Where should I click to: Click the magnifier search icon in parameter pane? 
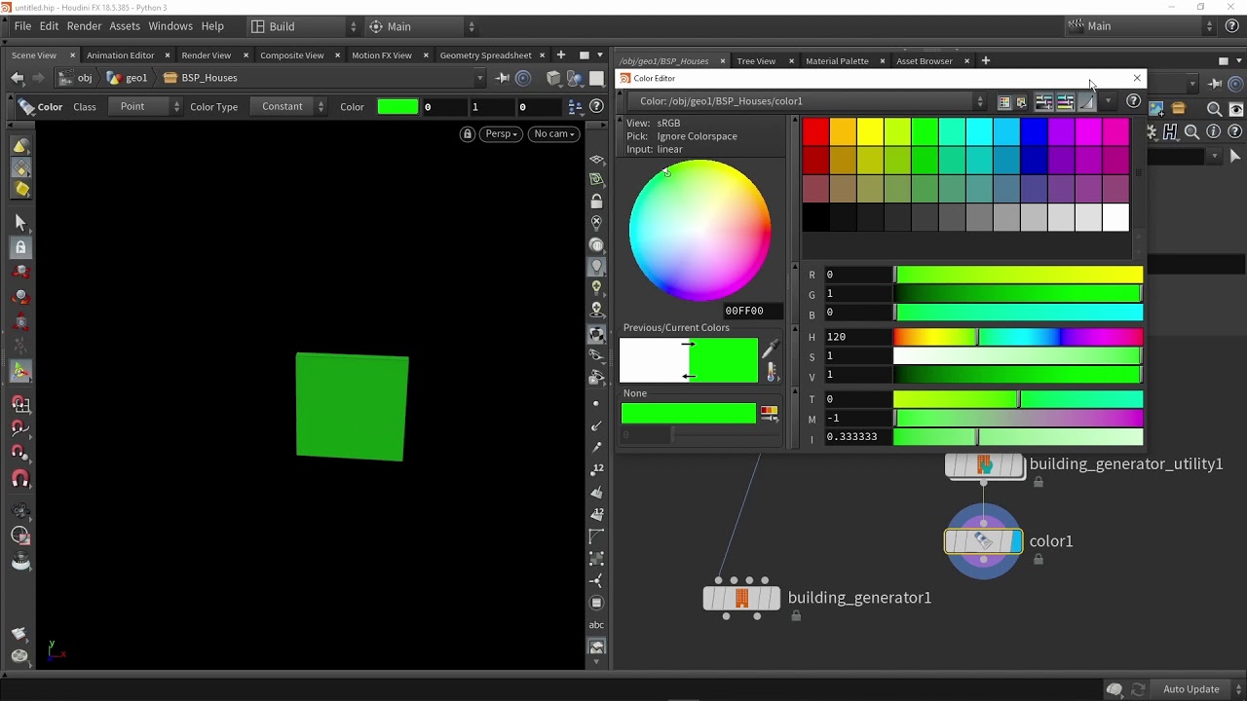click(x=1191, y=131)
